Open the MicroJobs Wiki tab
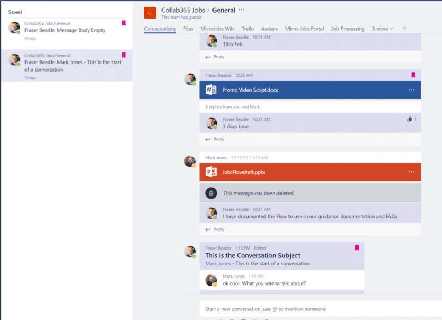The width and height of the screenshot is (442, 320). 217,29
